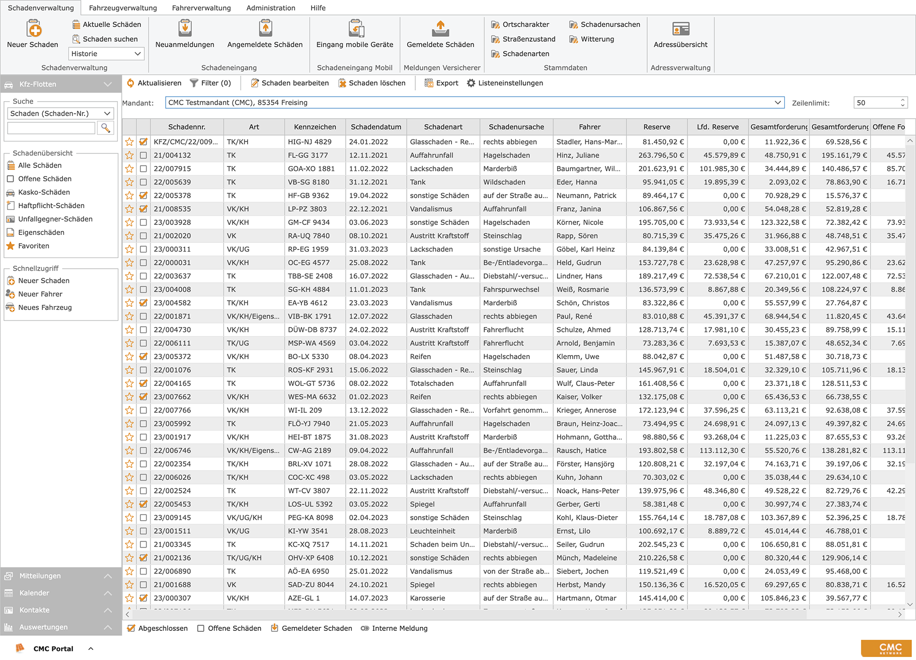The height and width of the screenshot is (660, 916).
Task: Open Adressübersicht
Action: tap(680, 34)
